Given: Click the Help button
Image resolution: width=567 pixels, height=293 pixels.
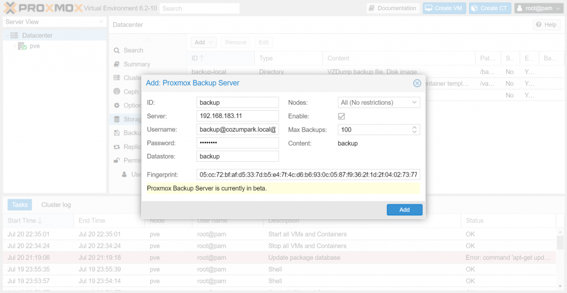Looking at the screenshot, I should 547,24.
